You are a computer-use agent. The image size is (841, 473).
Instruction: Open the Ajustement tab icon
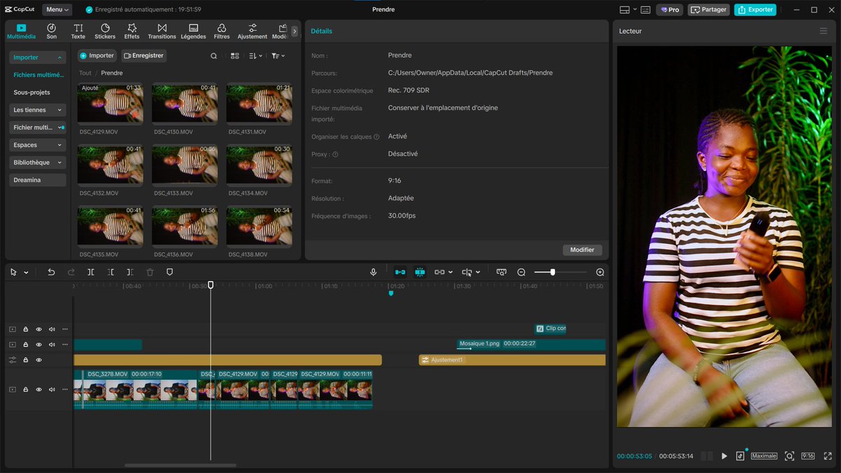point(252,31)
